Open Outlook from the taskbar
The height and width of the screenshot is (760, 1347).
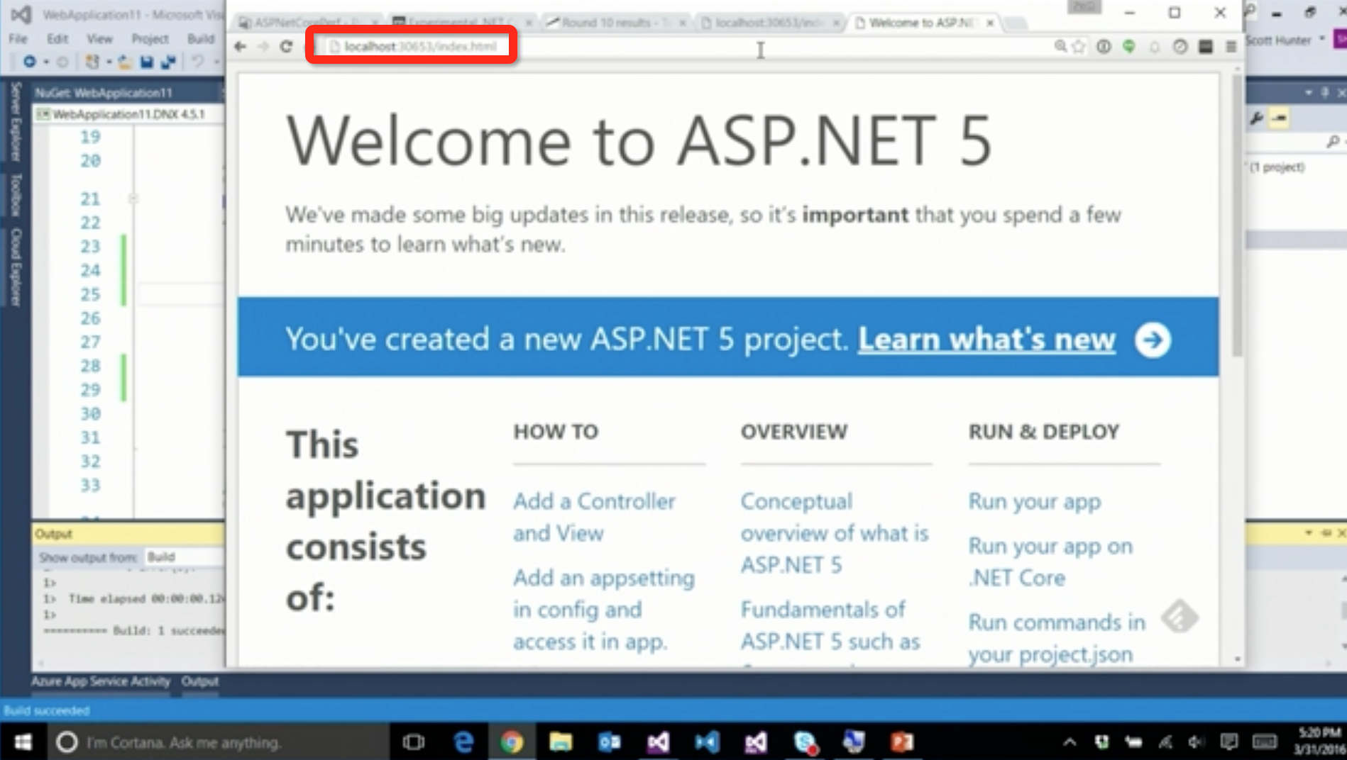coord(610,742)
